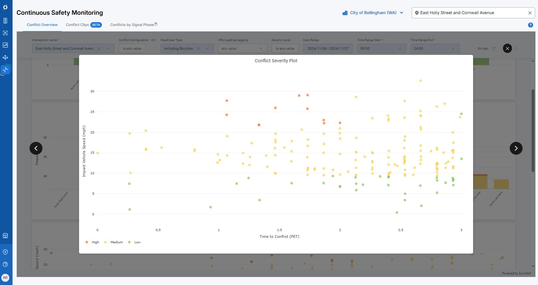Close the Conflict Severity Plot popup
The image size is (538, 285).
click(507, 48)
